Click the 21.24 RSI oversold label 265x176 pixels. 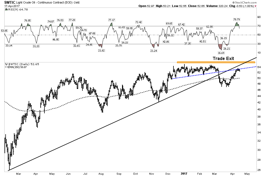point(153,51)
